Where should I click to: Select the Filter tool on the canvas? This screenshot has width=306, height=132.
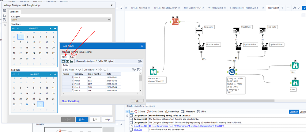click(x=232, y=72)
